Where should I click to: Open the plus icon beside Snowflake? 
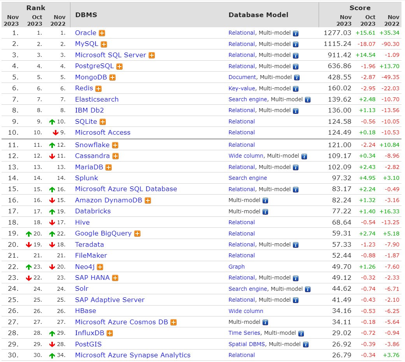(x=115, y=145)
